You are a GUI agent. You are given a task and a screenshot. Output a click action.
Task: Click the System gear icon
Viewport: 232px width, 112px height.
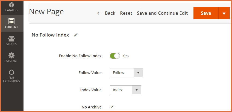coord(11,55)
